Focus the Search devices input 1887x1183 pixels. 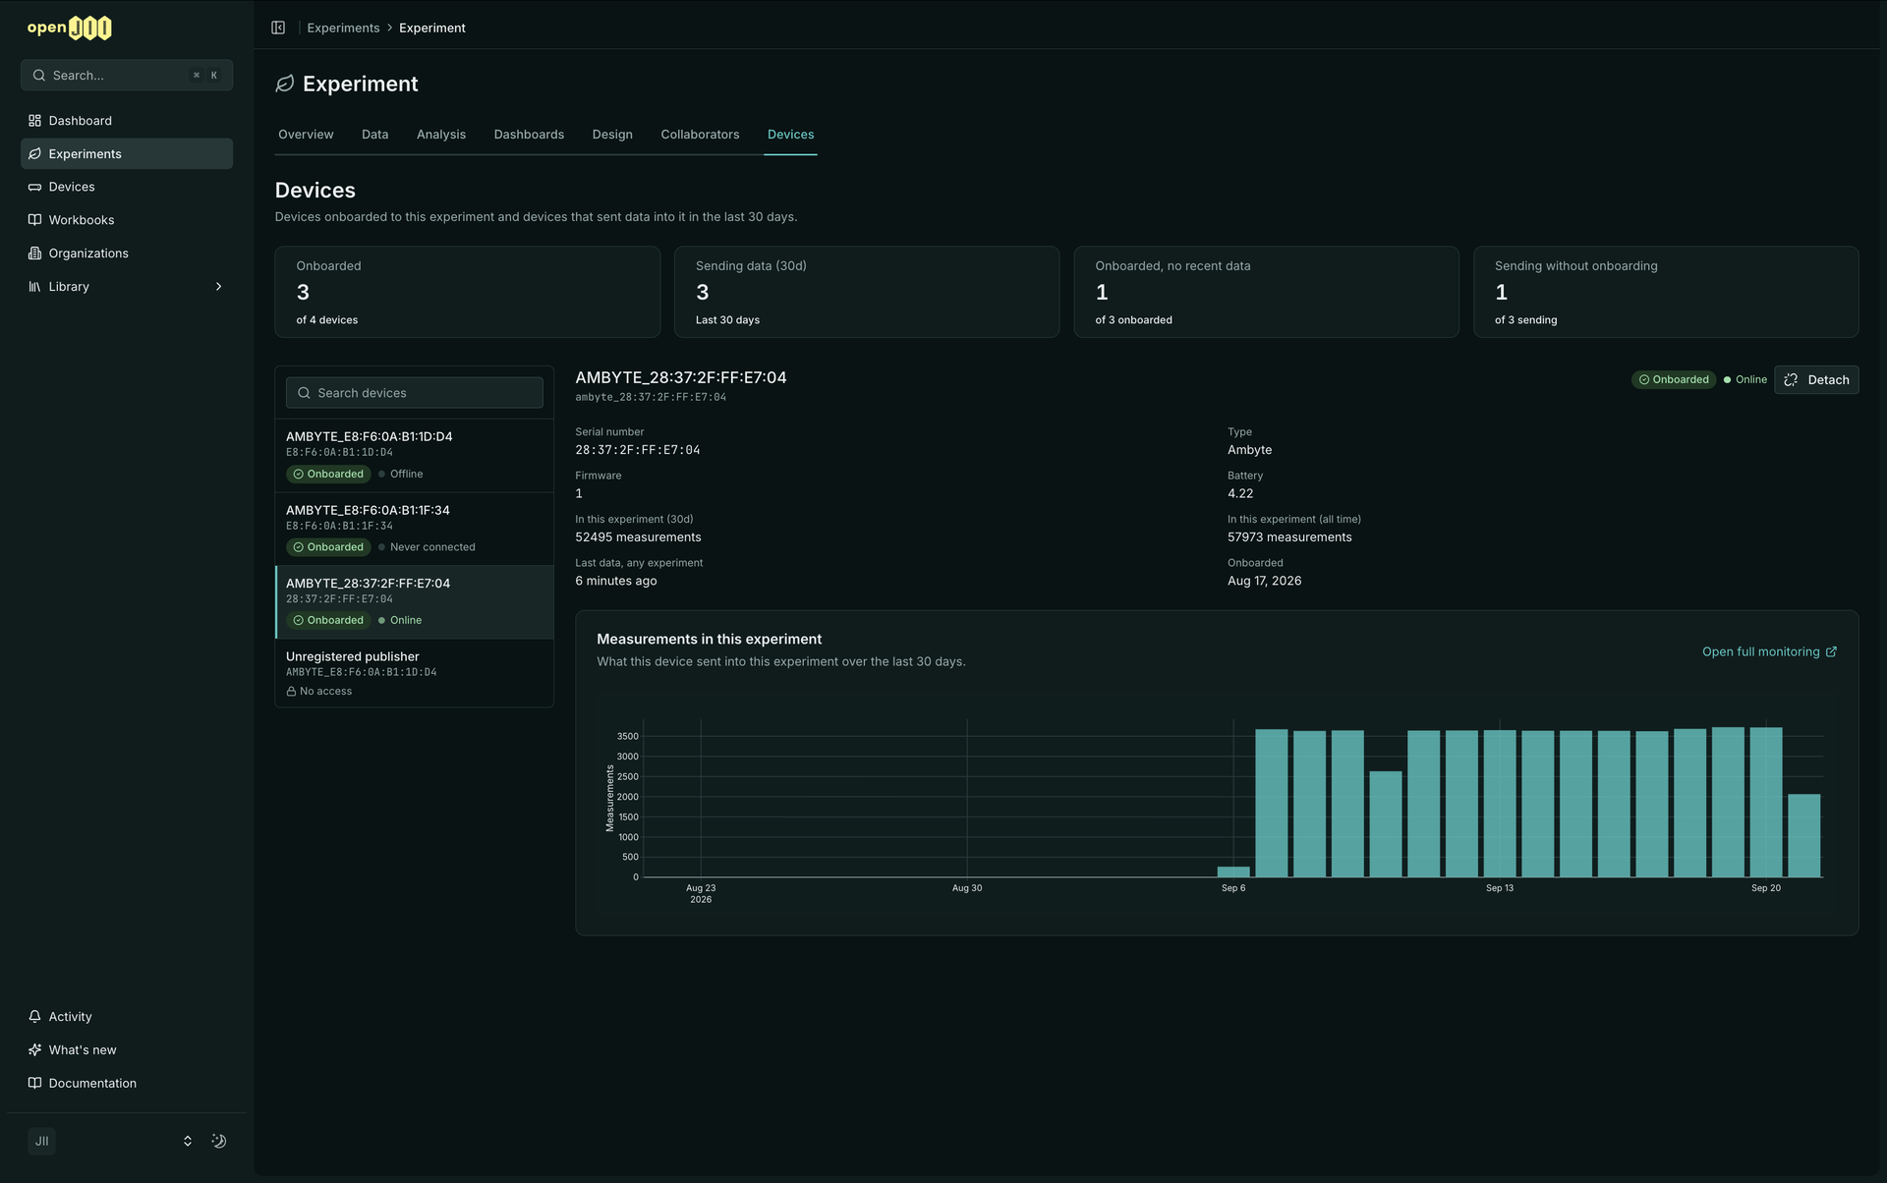point(414,393)
